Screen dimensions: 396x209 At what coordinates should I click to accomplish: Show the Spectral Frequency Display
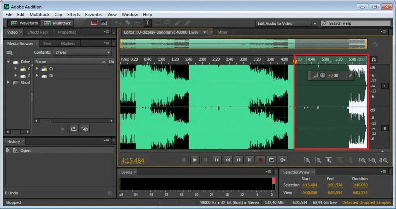[94, 23]
